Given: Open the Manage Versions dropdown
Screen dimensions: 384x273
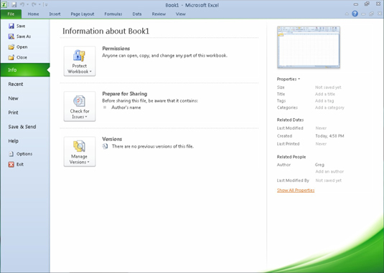Looking at the screenshot, I should pos(80,151).
